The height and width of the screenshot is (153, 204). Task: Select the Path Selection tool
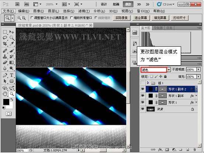(5, 81)
